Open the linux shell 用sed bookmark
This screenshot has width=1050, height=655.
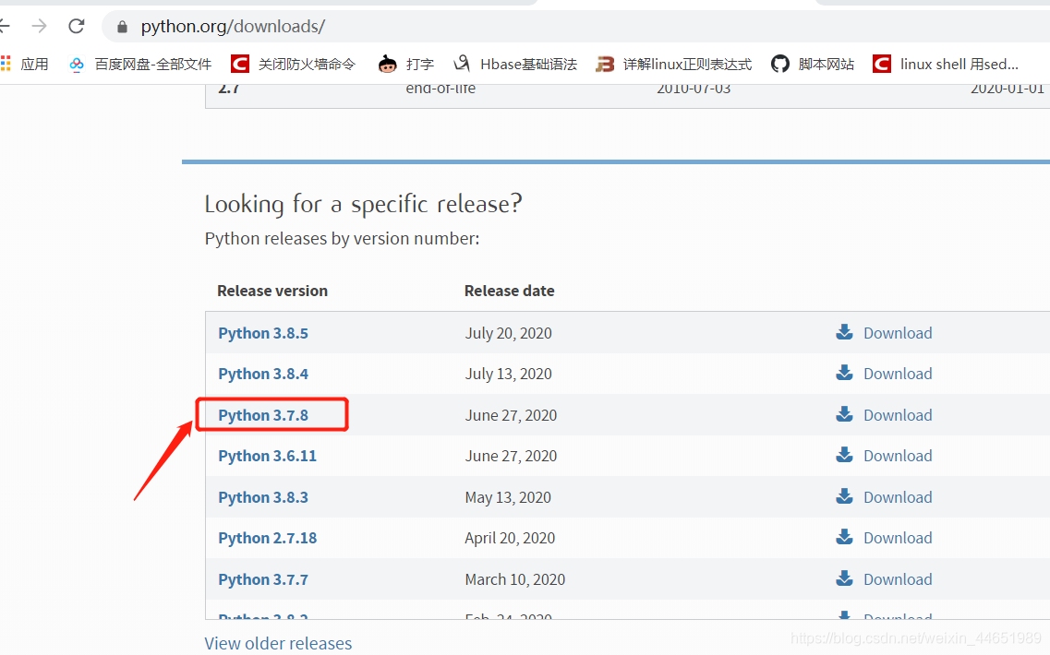pos(946,65)
